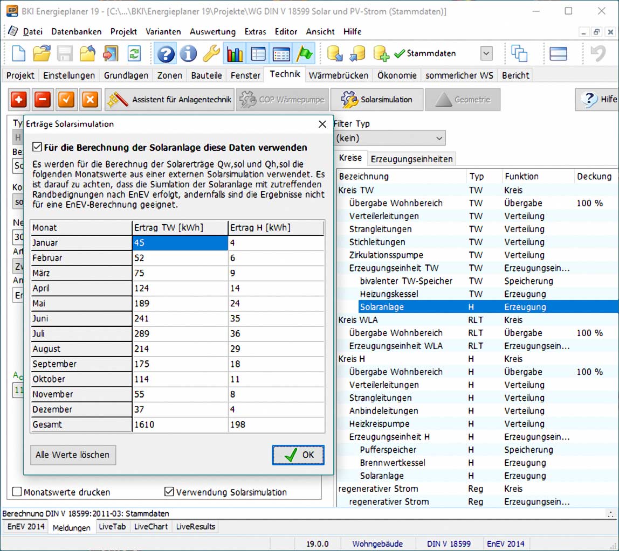Screen dimensions: 619x551
Task: Click Juli Ertrag TW value 289
Action: pos(180,333)
